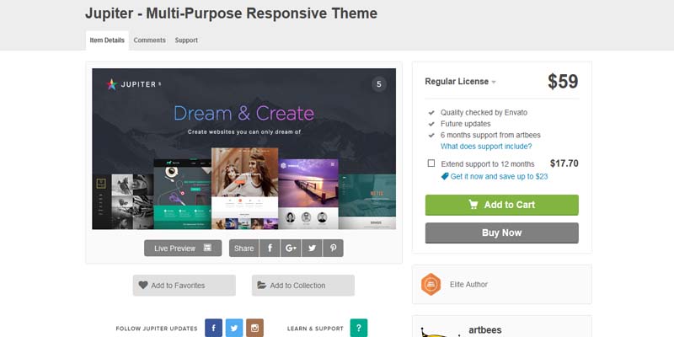Share the theme on Google Plus

coord(291,248)
